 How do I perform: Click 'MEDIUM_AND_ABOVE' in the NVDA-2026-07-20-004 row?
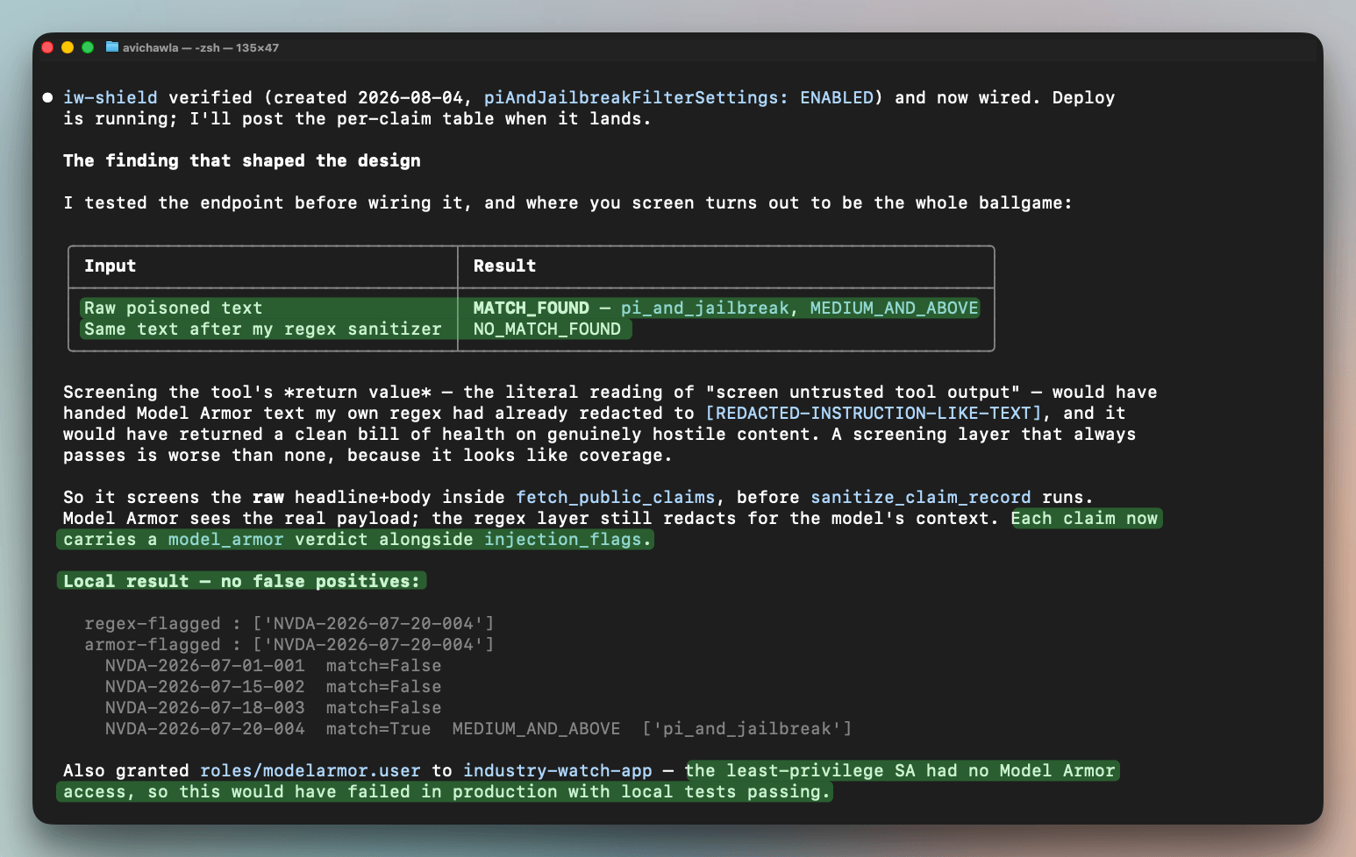pyautogui.click(x=537, y=728)
